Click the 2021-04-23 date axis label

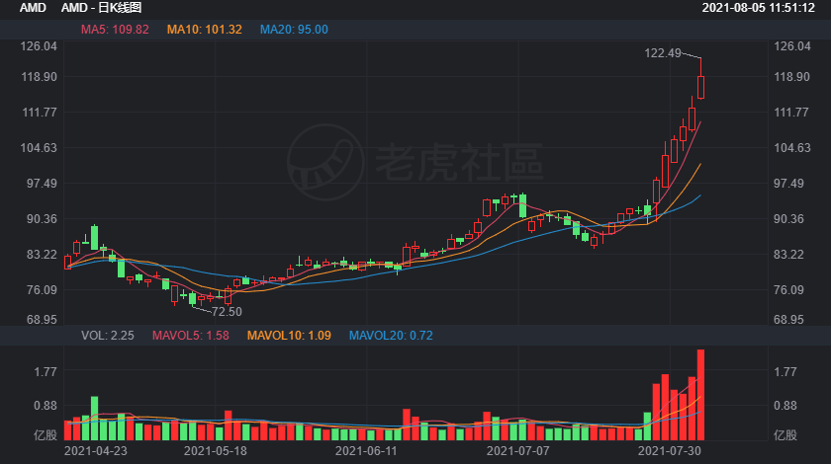95,451
